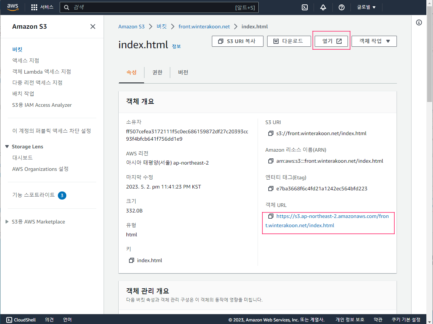Open 언어 in the footer

click(x=67, y=320)
